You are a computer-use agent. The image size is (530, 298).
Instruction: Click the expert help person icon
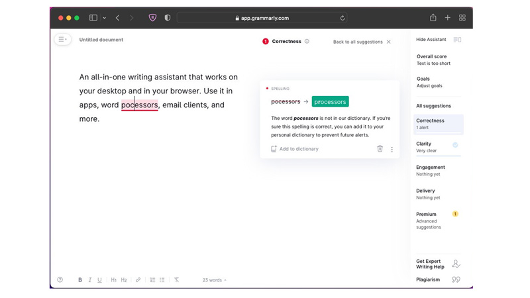coord(456,264)
